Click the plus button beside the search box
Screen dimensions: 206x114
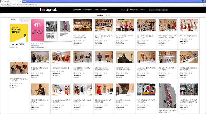(x=166, y=10)
